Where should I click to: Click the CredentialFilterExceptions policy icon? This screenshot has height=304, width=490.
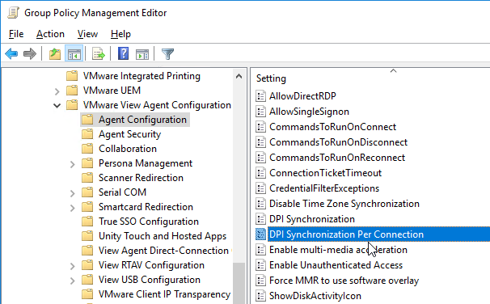(x=260, y=188)
